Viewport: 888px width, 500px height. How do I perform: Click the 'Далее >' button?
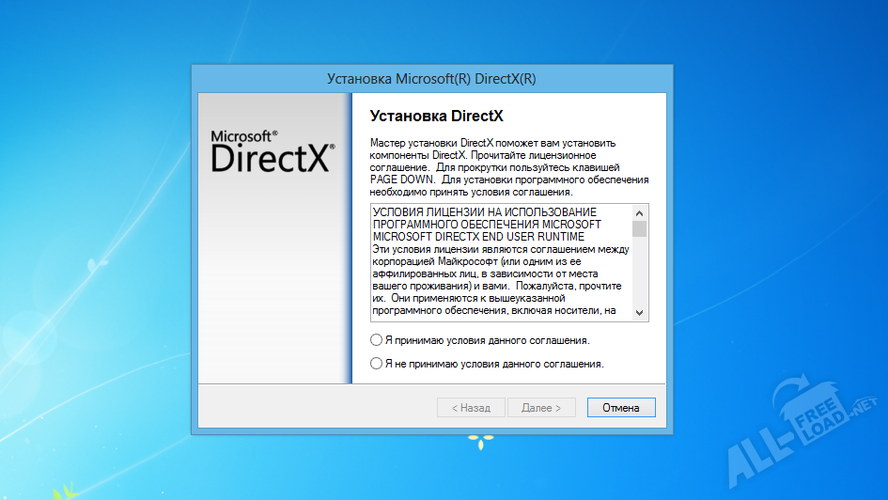[541, 408]
